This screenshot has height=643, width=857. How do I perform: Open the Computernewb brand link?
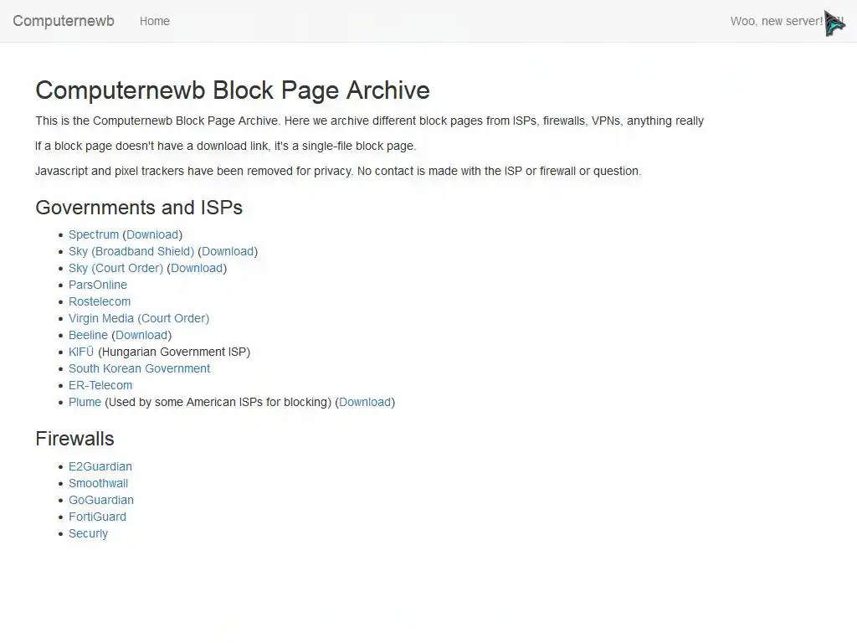(64, 21)
